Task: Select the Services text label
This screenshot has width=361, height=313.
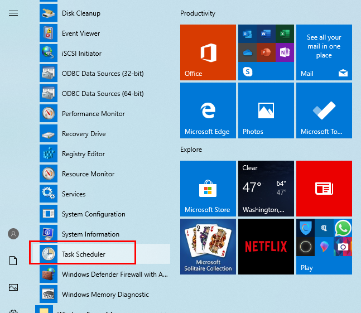Action: point(74,194)
